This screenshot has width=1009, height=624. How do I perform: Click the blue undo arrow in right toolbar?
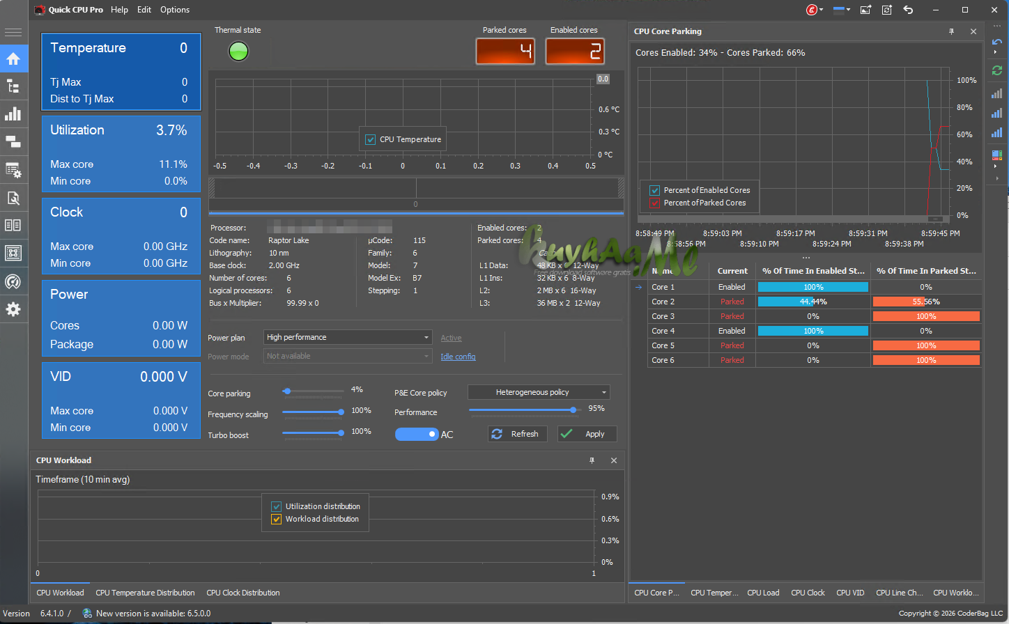[997, 42]
